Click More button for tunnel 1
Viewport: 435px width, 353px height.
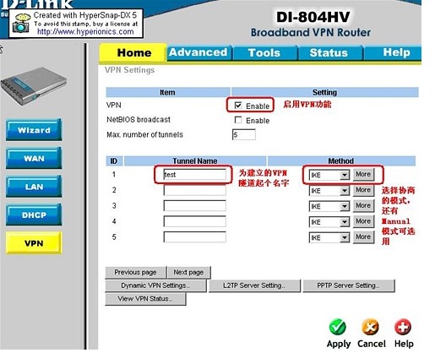point(363,174)
